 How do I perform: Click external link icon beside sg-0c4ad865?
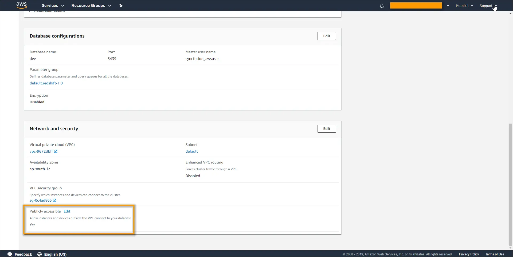tap(54, 200)
